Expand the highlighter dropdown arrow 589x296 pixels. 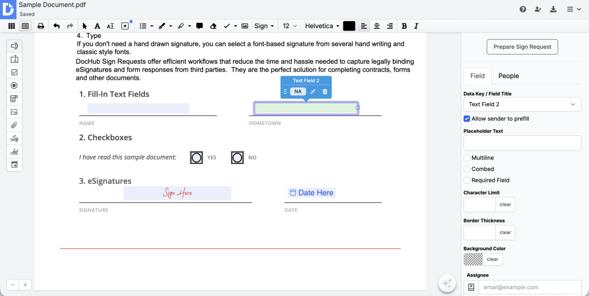(x=190, y=26)
